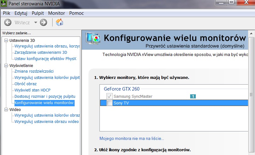
Task: Click the NVIDIA Control Panel title icon
Action: point(3,3)
